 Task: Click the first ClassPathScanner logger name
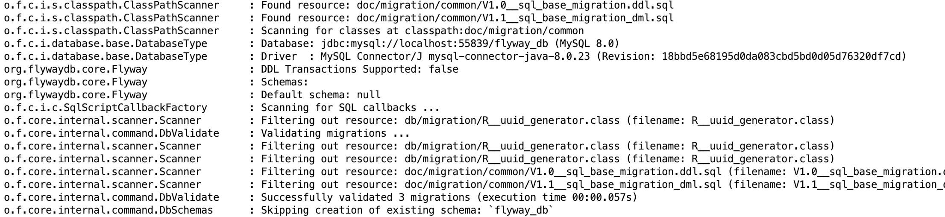click(112, 6)
